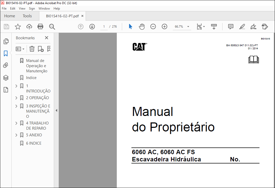Click the 6060 AC, 6060 AC FS heading
The width and height of the screenshot is (275, 188).
(x=163, y=152)
